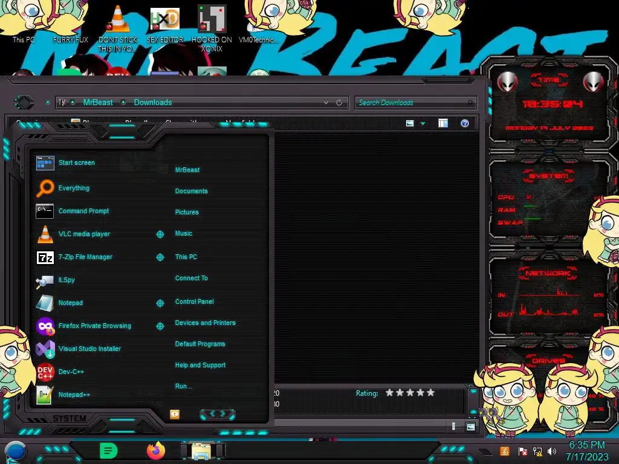619x464 pixels.
Task: Expand 7-Zip File Manager jump list arrow
Action: pyautogui.click(x=160, y=257)
